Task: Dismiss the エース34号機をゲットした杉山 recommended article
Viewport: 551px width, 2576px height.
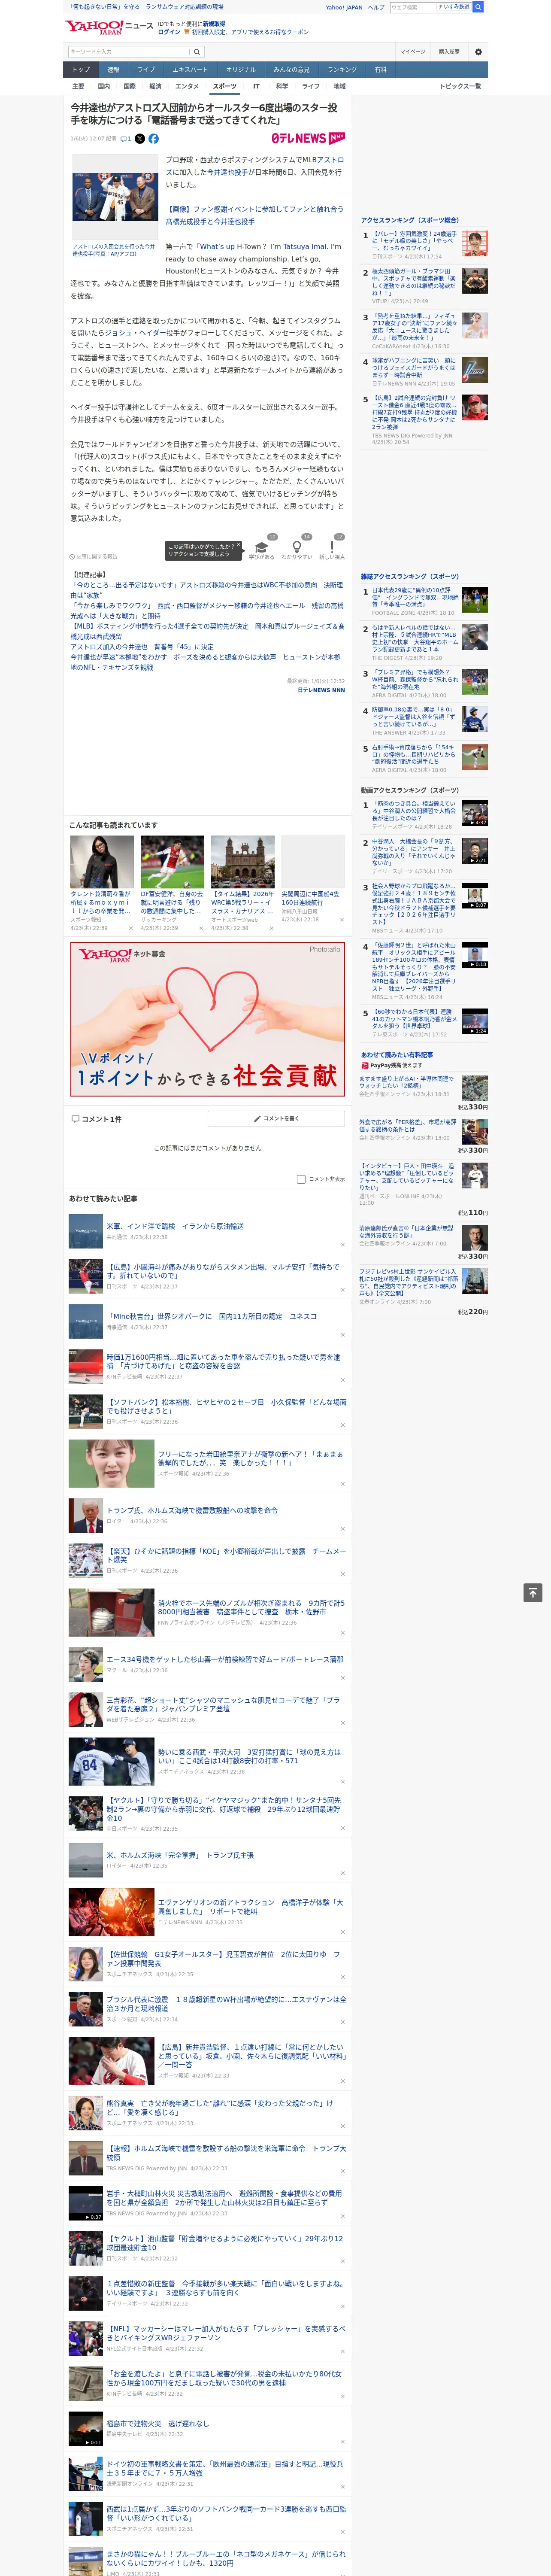Action: 342,1678
